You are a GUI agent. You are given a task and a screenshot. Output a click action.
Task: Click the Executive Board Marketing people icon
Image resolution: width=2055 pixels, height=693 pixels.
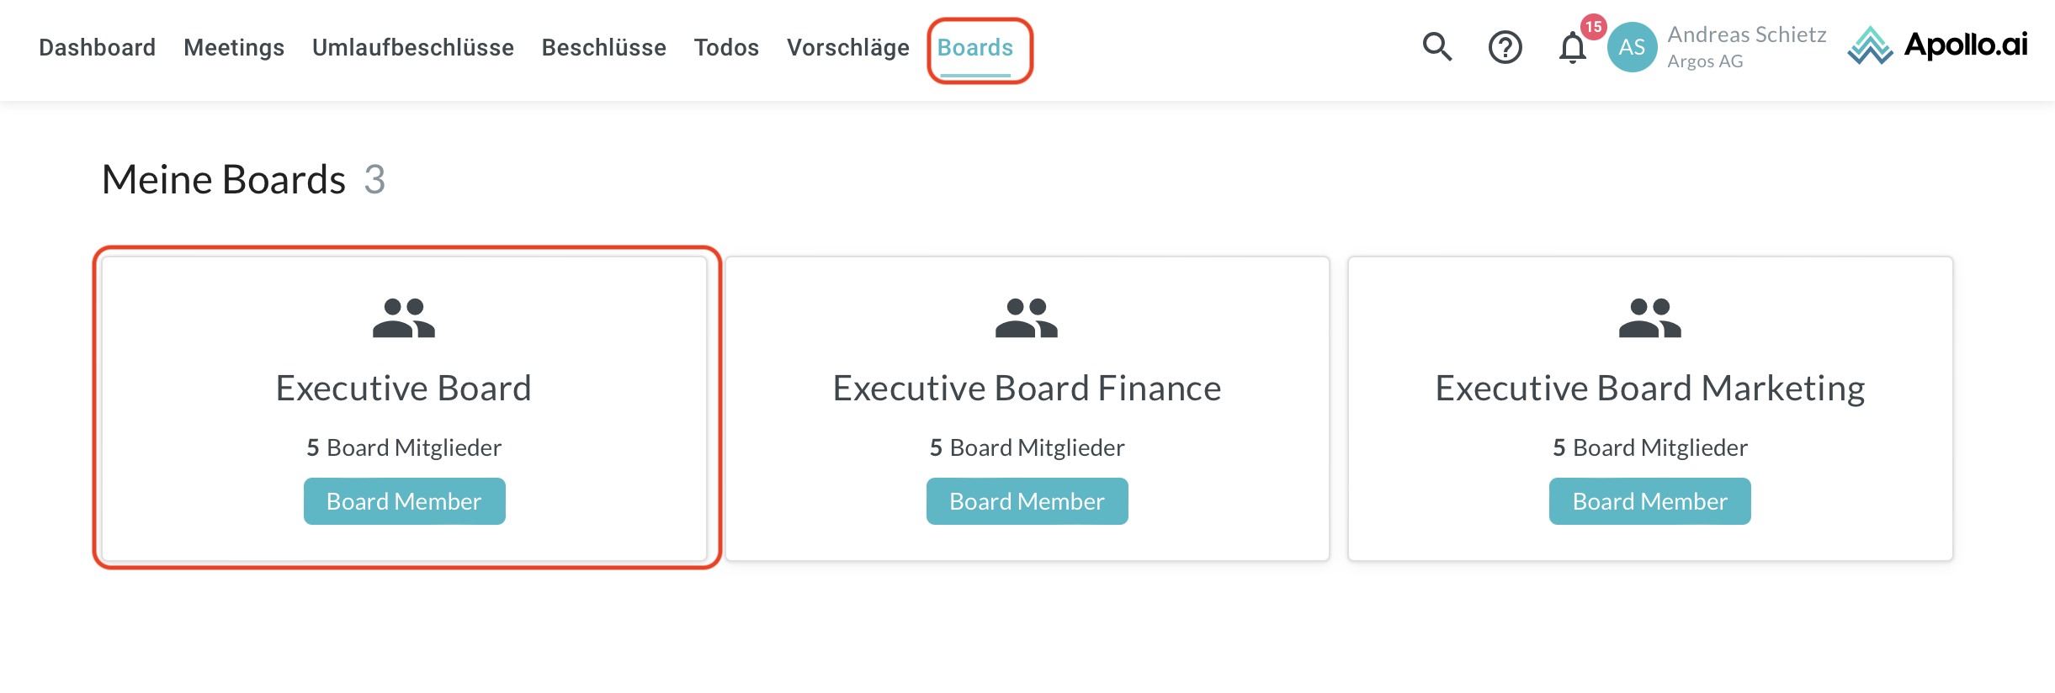(x=1649, y=318)
